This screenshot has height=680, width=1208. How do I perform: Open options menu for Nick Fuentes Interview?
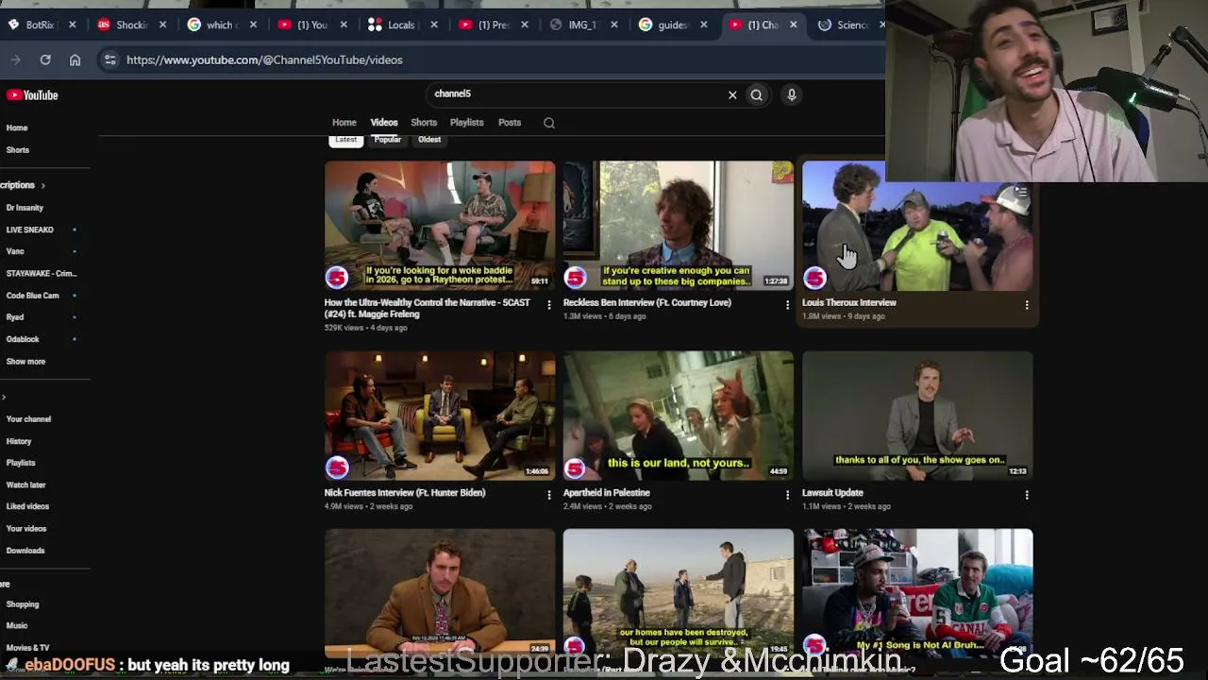coord(548,494)
